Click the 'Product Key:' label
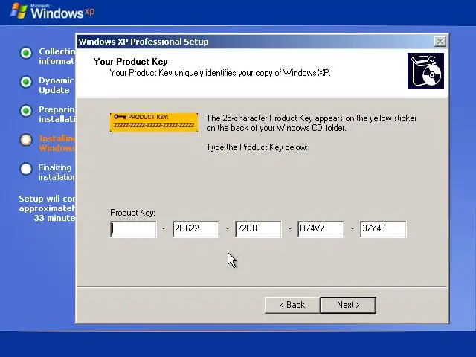The image size is (476, 357). [132, 213]
